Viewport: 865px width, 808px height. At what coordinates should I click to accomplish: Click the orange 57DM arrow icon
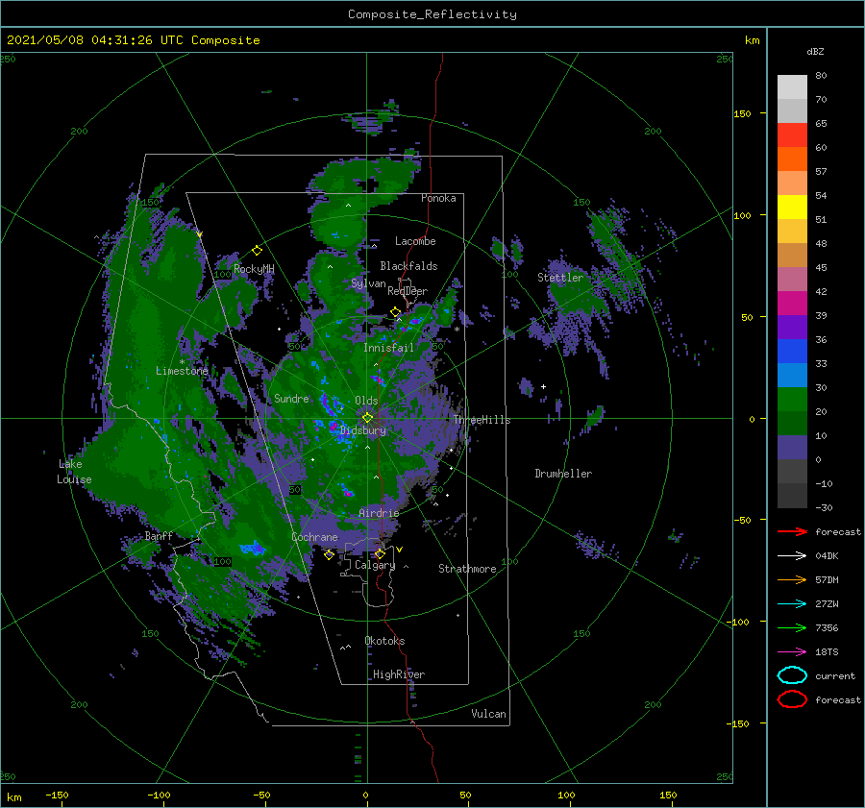[x=792, y=579]
